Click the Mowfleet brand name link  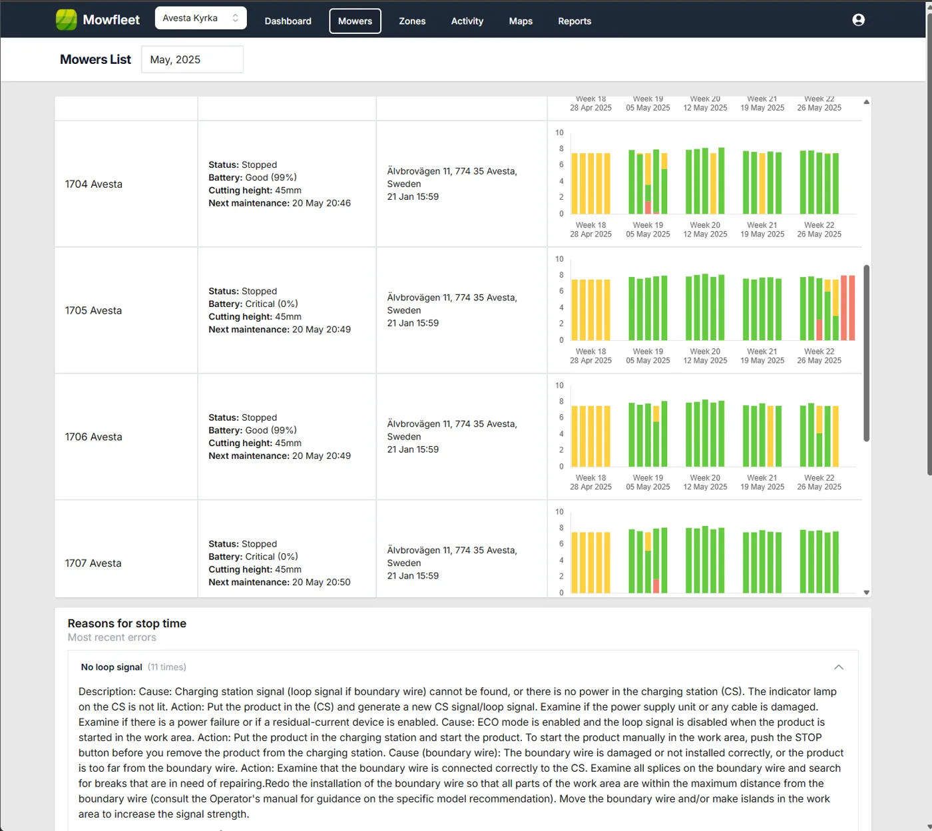click(111, 20)
